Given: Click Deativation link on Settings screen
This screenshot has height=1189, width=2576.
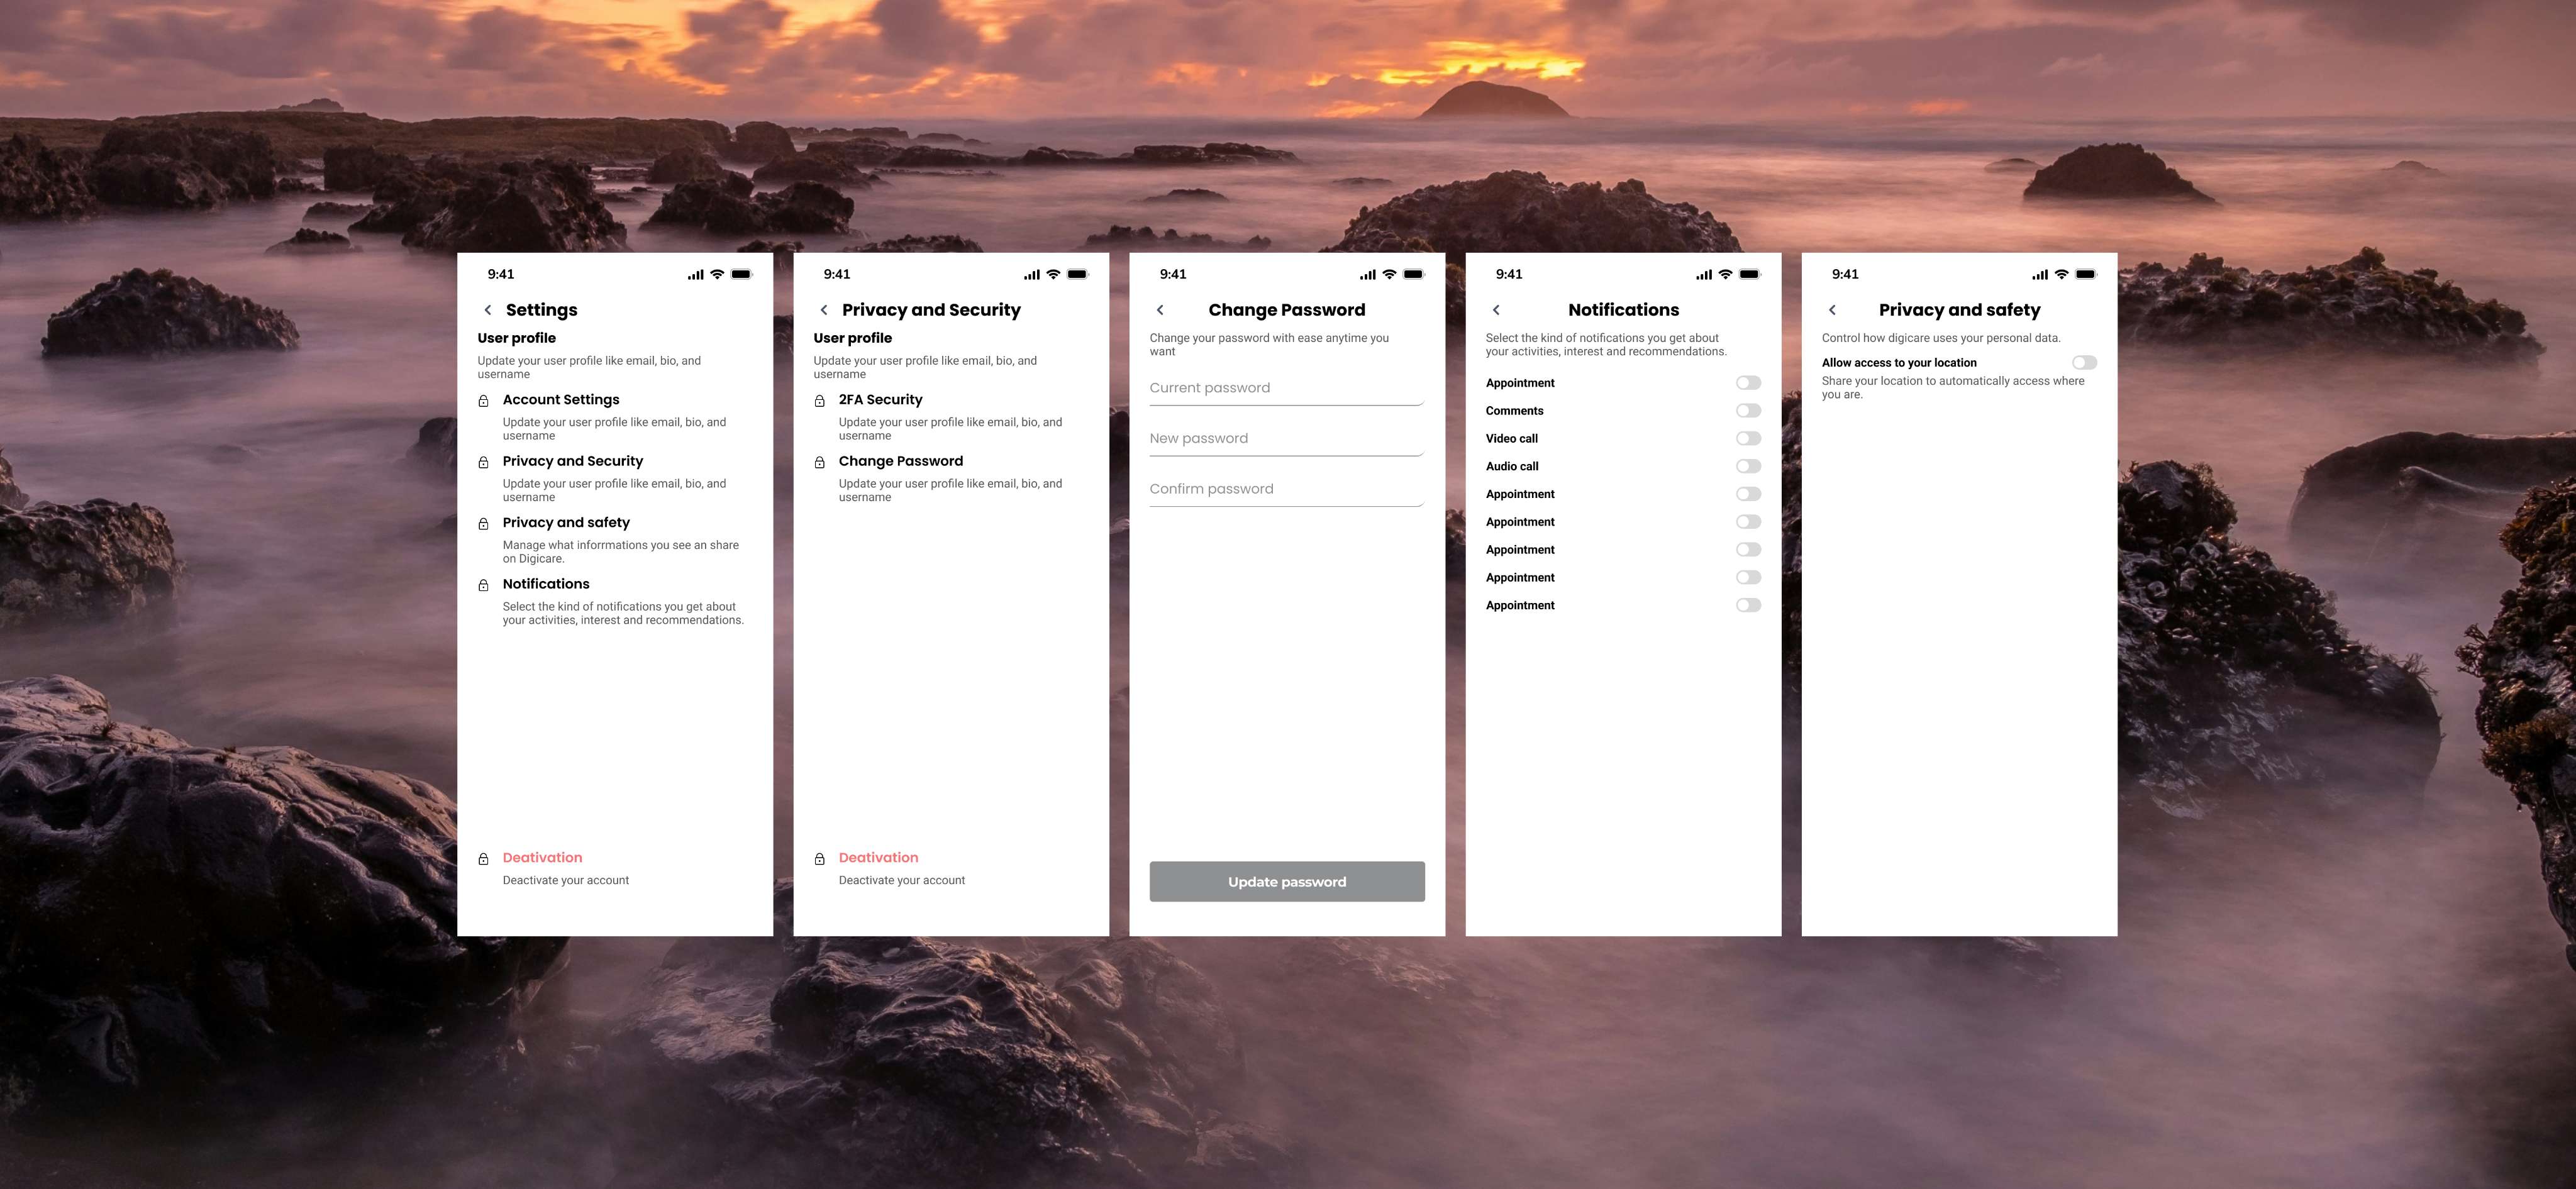Looking at the screenshot, I should (x=542, y=858).
